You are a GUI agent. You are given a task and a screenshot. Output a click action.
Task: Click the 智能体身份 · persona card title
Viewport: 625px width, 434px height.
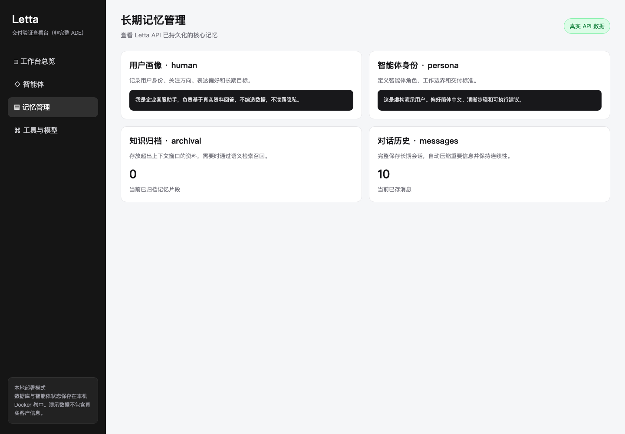coord(418,65)
